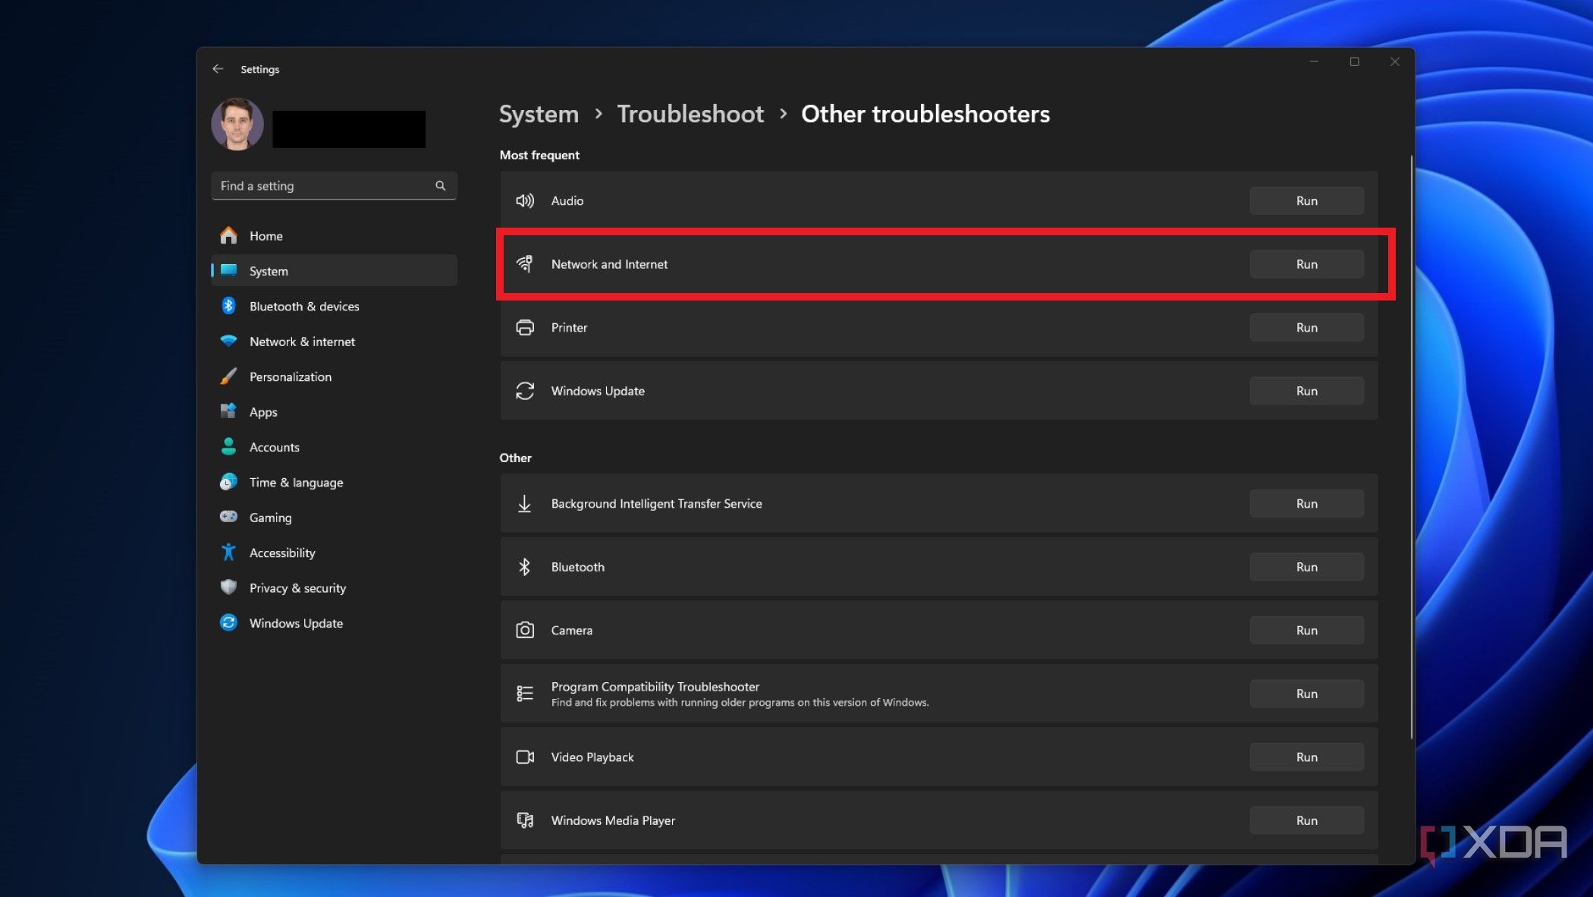The image size is (1593, 897).
Task: Click inside the Find a setting search box
Action: [319, 185]
